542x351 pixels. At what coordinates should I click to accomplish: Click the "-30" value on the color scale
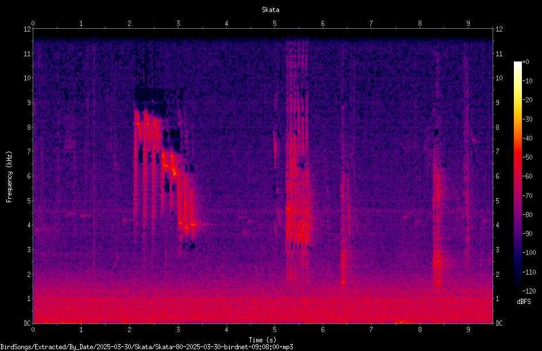point(527,119)
